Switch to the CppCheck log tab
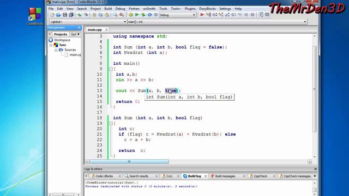Viewport: 349px width, 196px height. pyautogui.click(x=260, y=176)
